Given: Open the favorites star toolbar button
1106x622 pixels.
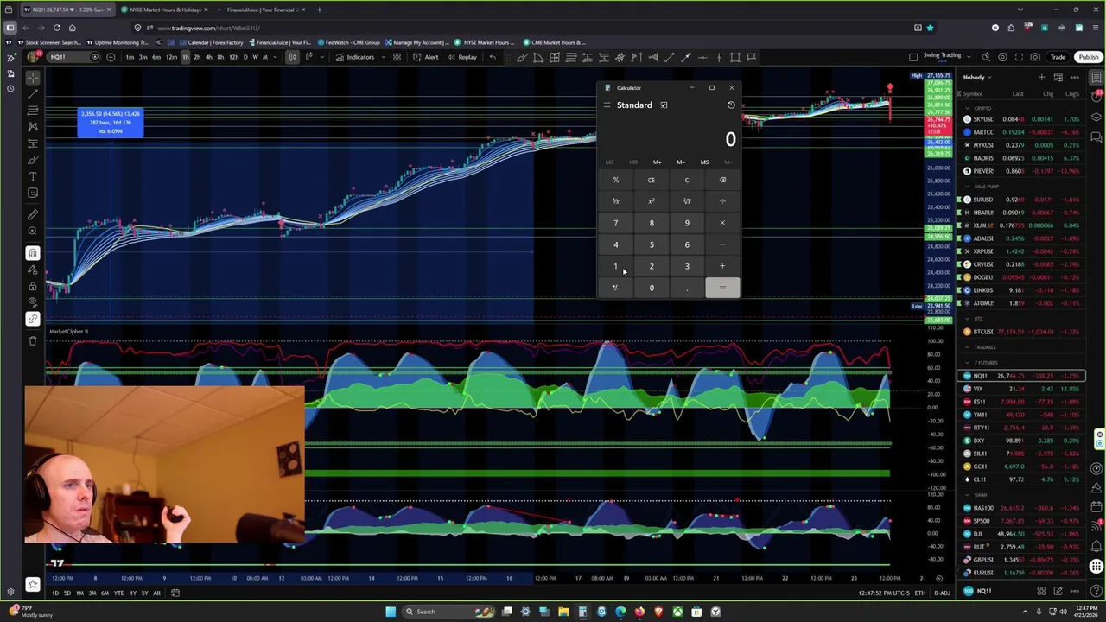Looking at the screenshot, I should tap(33, 585).
